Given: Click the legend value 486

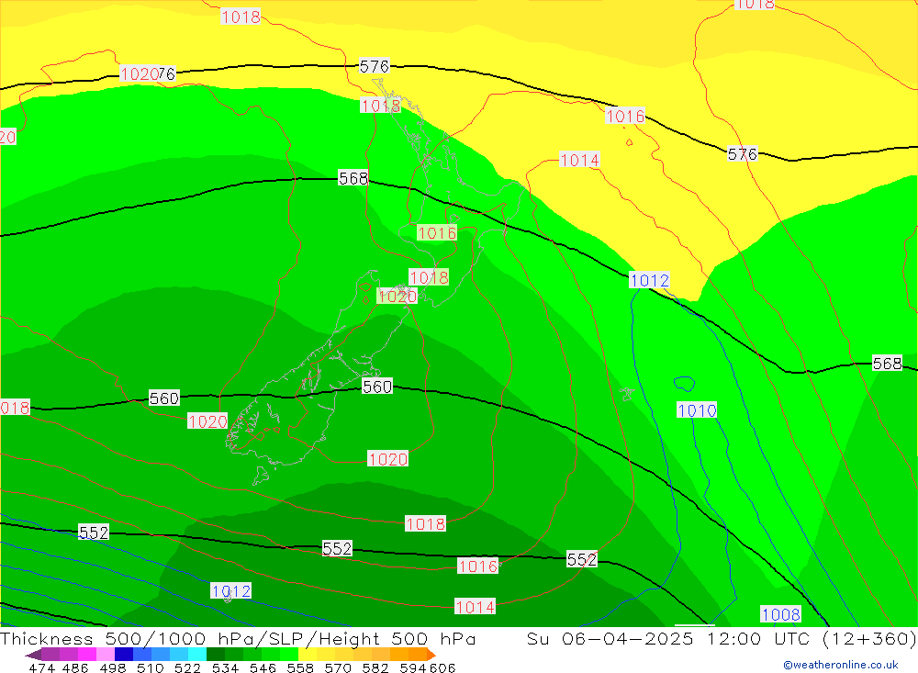Looking at the screenshot, I should coord(75,667).
